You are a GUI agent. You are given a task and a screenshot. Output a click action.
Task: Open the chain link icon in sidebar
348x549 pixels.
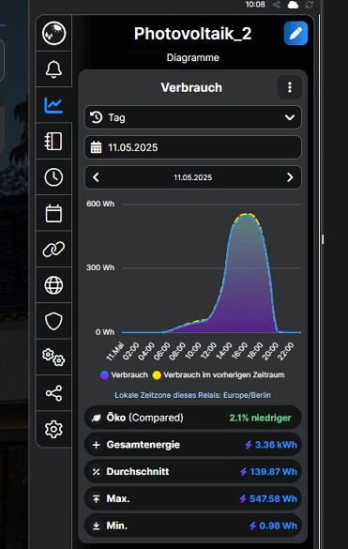(53, 250)
